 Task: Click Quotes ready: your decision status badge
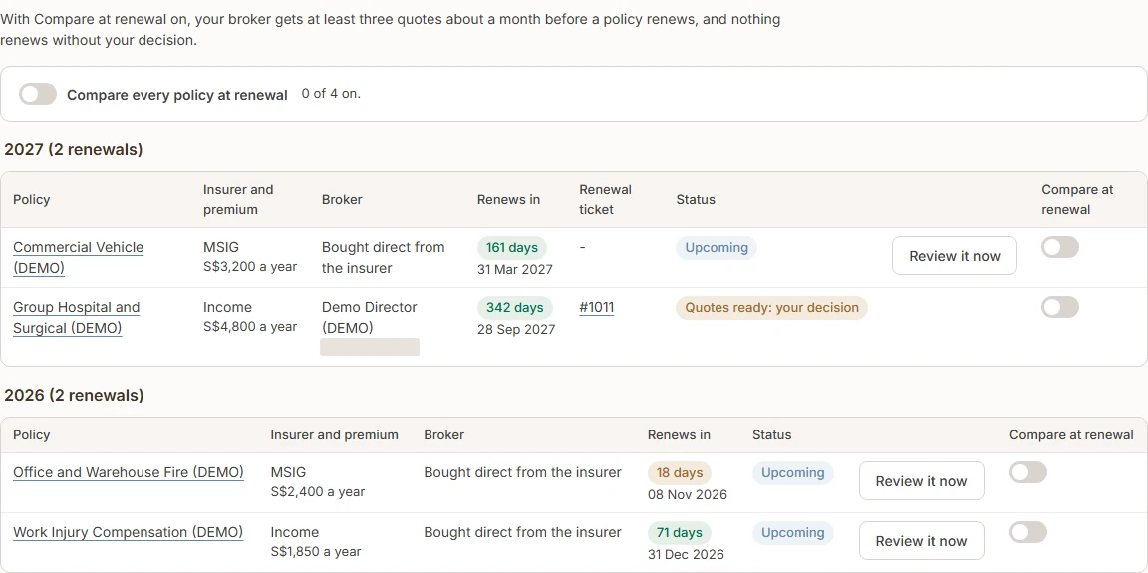tap(771, 307)
